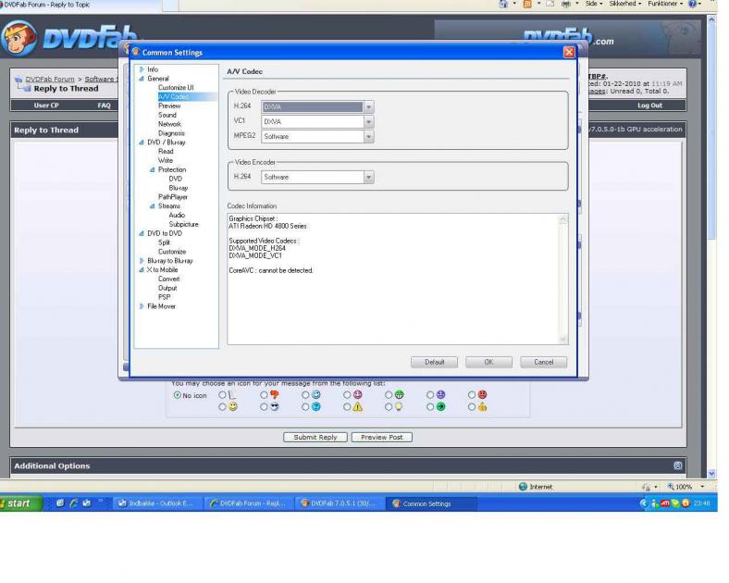Select the sunglasses cool message icon radio
The height and width of the screenshot is (583, 729).
pos(264,407)
